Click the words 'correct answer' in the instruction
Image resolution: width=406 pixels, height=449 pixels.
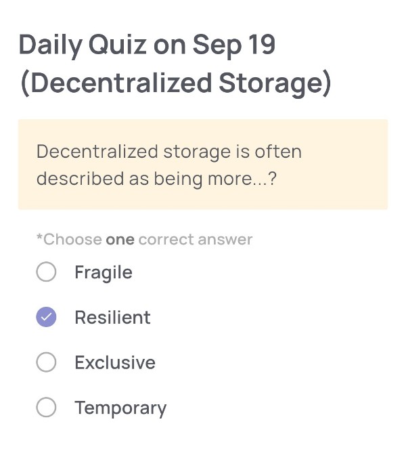click(195, 239)
